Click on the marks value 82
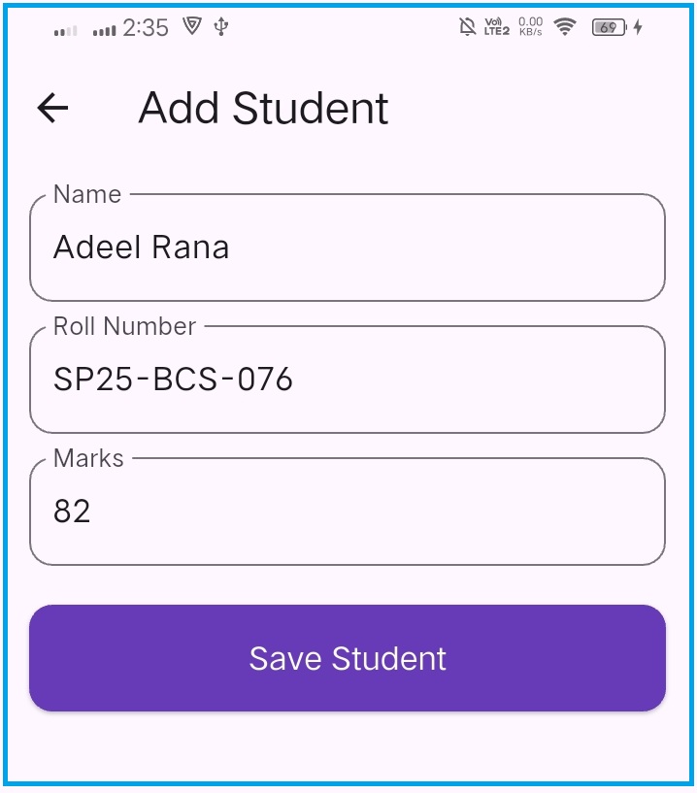 pyautogui.click(x=72, y=512)
